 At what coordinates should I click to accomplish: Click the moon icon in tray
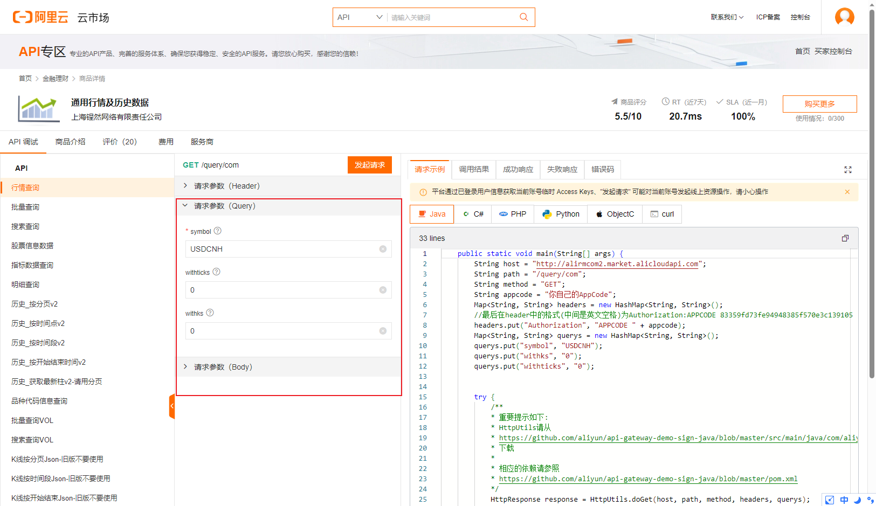pos(857,500)
